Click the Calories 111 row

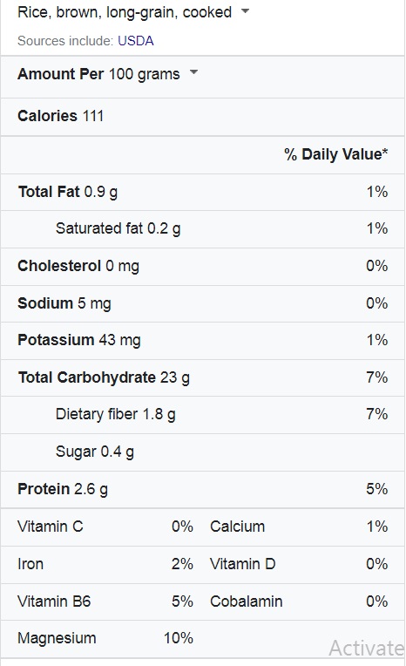click(203, 117)
